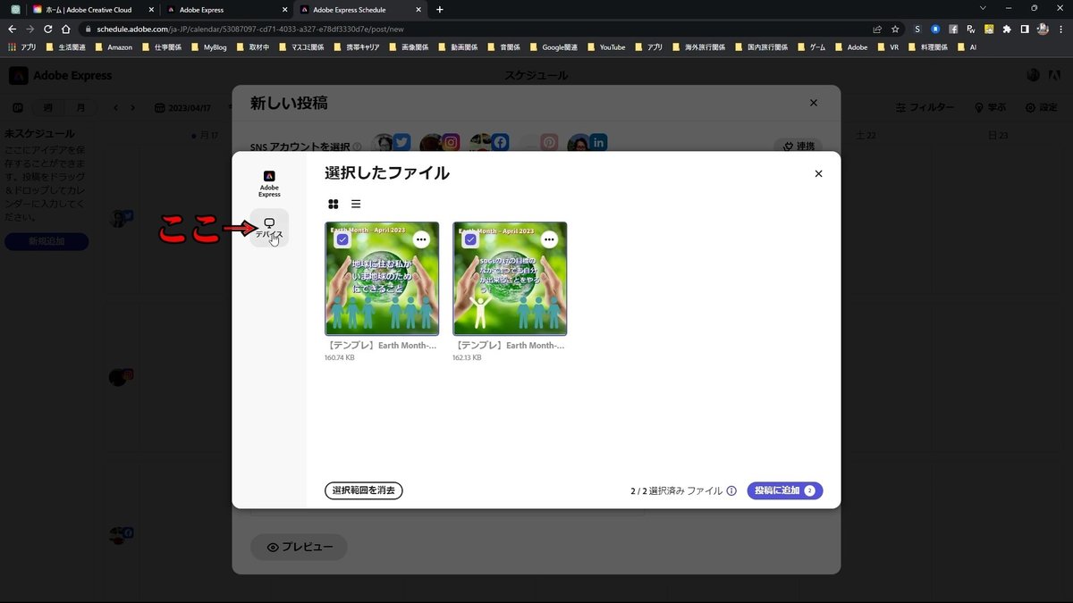Show info for 選択済みファイル count
The width and height of the screenshot is (1073, 603).
[x=731, y=490]
